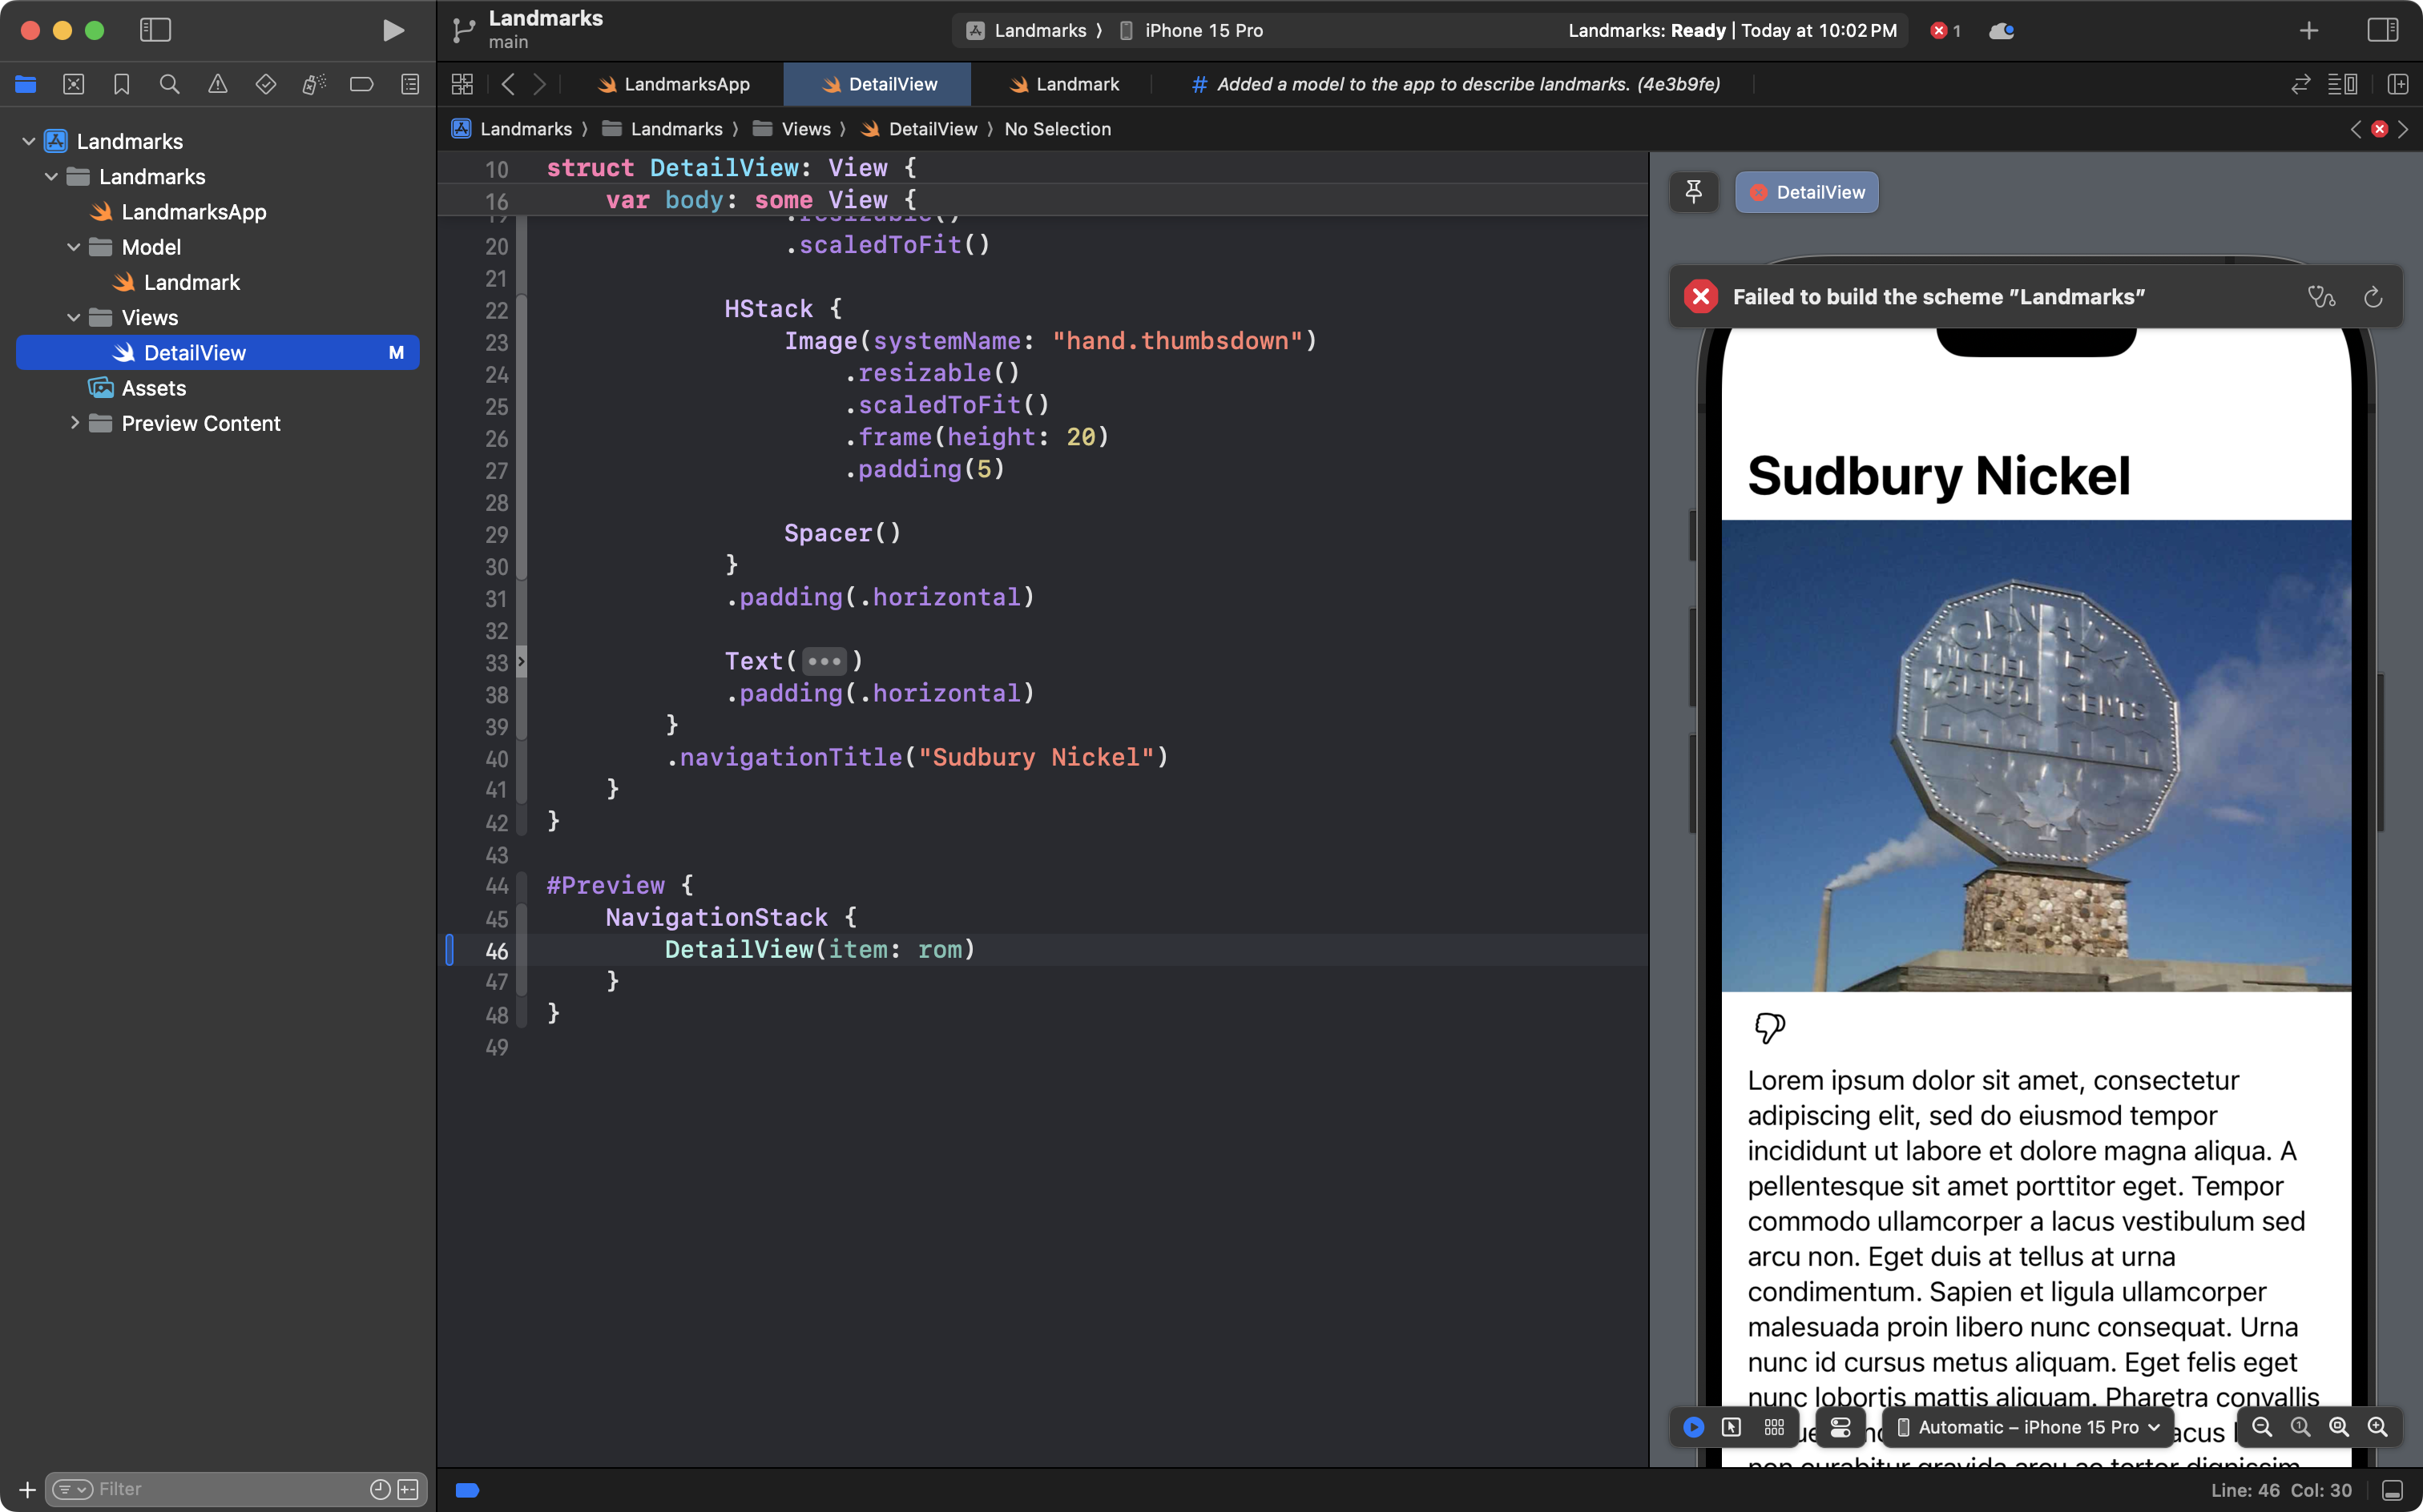
Task: Collapse the Views folder
Action: tap(73, 317)
